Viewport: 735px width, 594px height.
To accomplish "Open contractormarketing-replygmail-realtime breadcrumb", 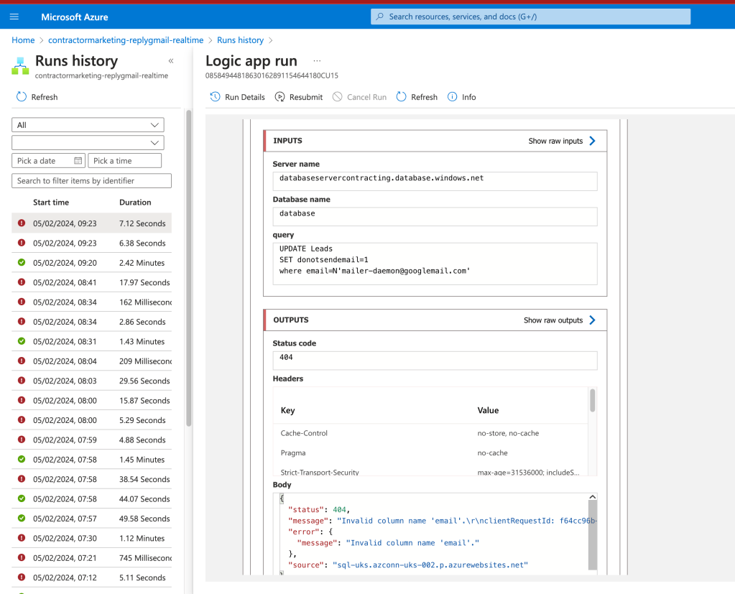I will click(x=126, y=40).
